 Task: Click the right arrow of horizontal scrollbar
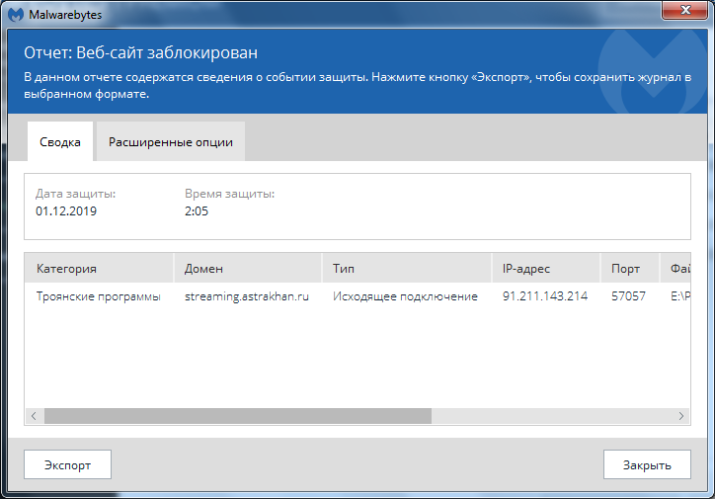click(x=680, y=416)
